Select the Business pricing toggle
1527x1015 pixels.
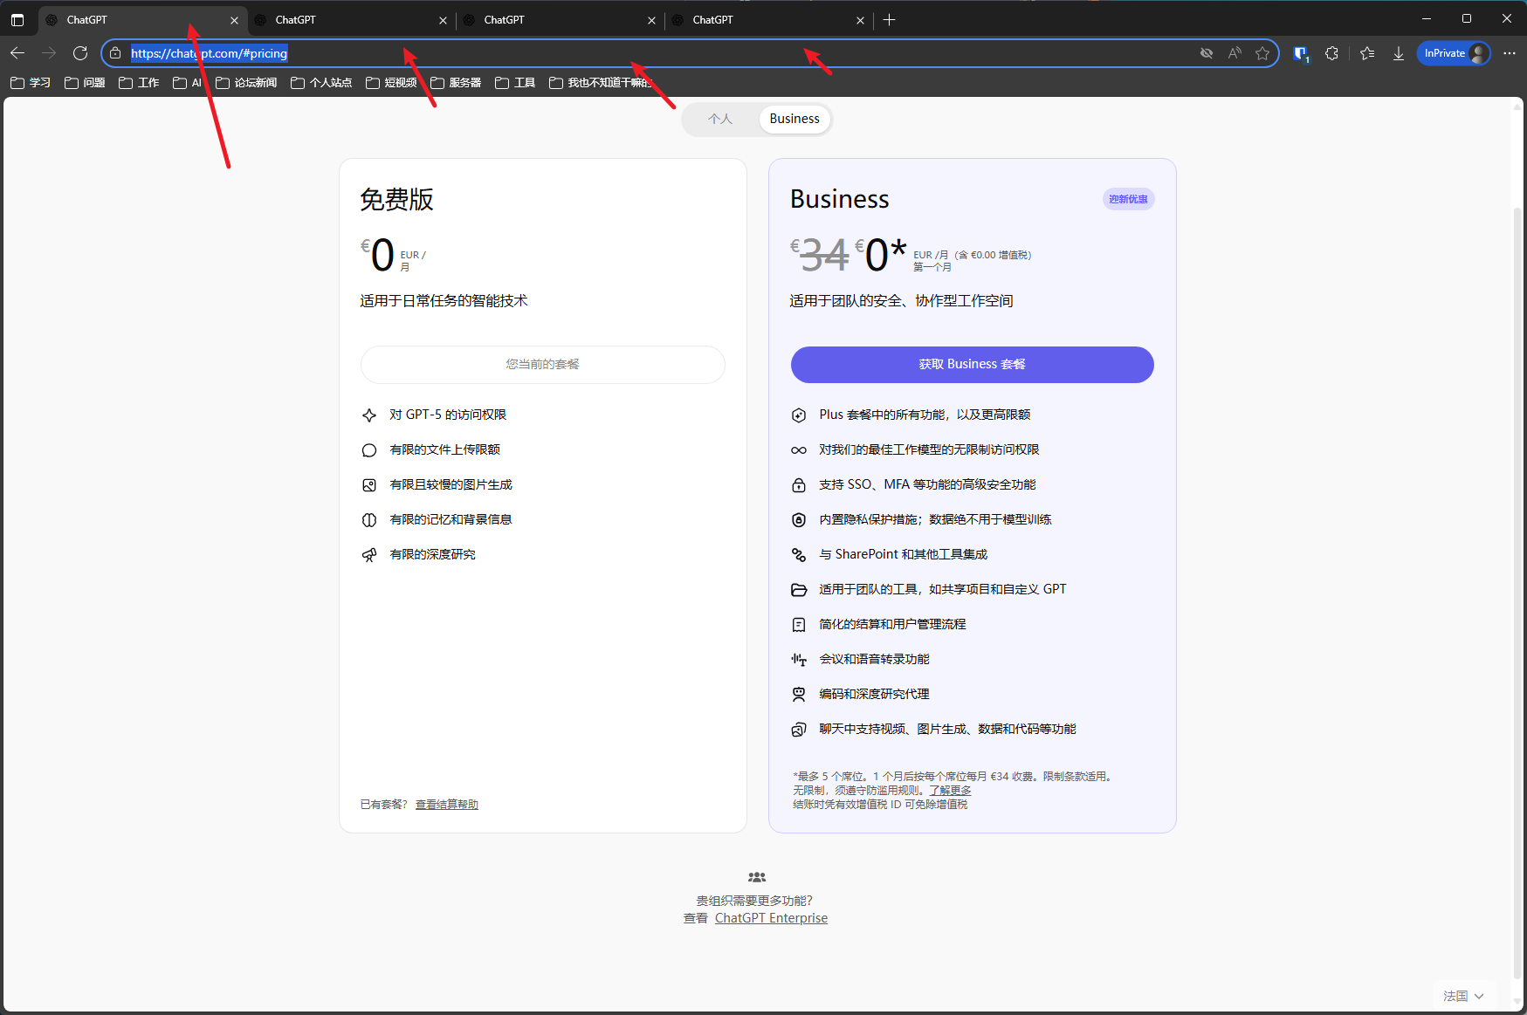[794, 119]
